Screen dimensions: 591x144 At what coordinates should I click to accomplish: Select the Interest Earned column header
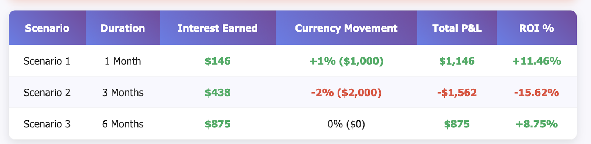point(218,28)
